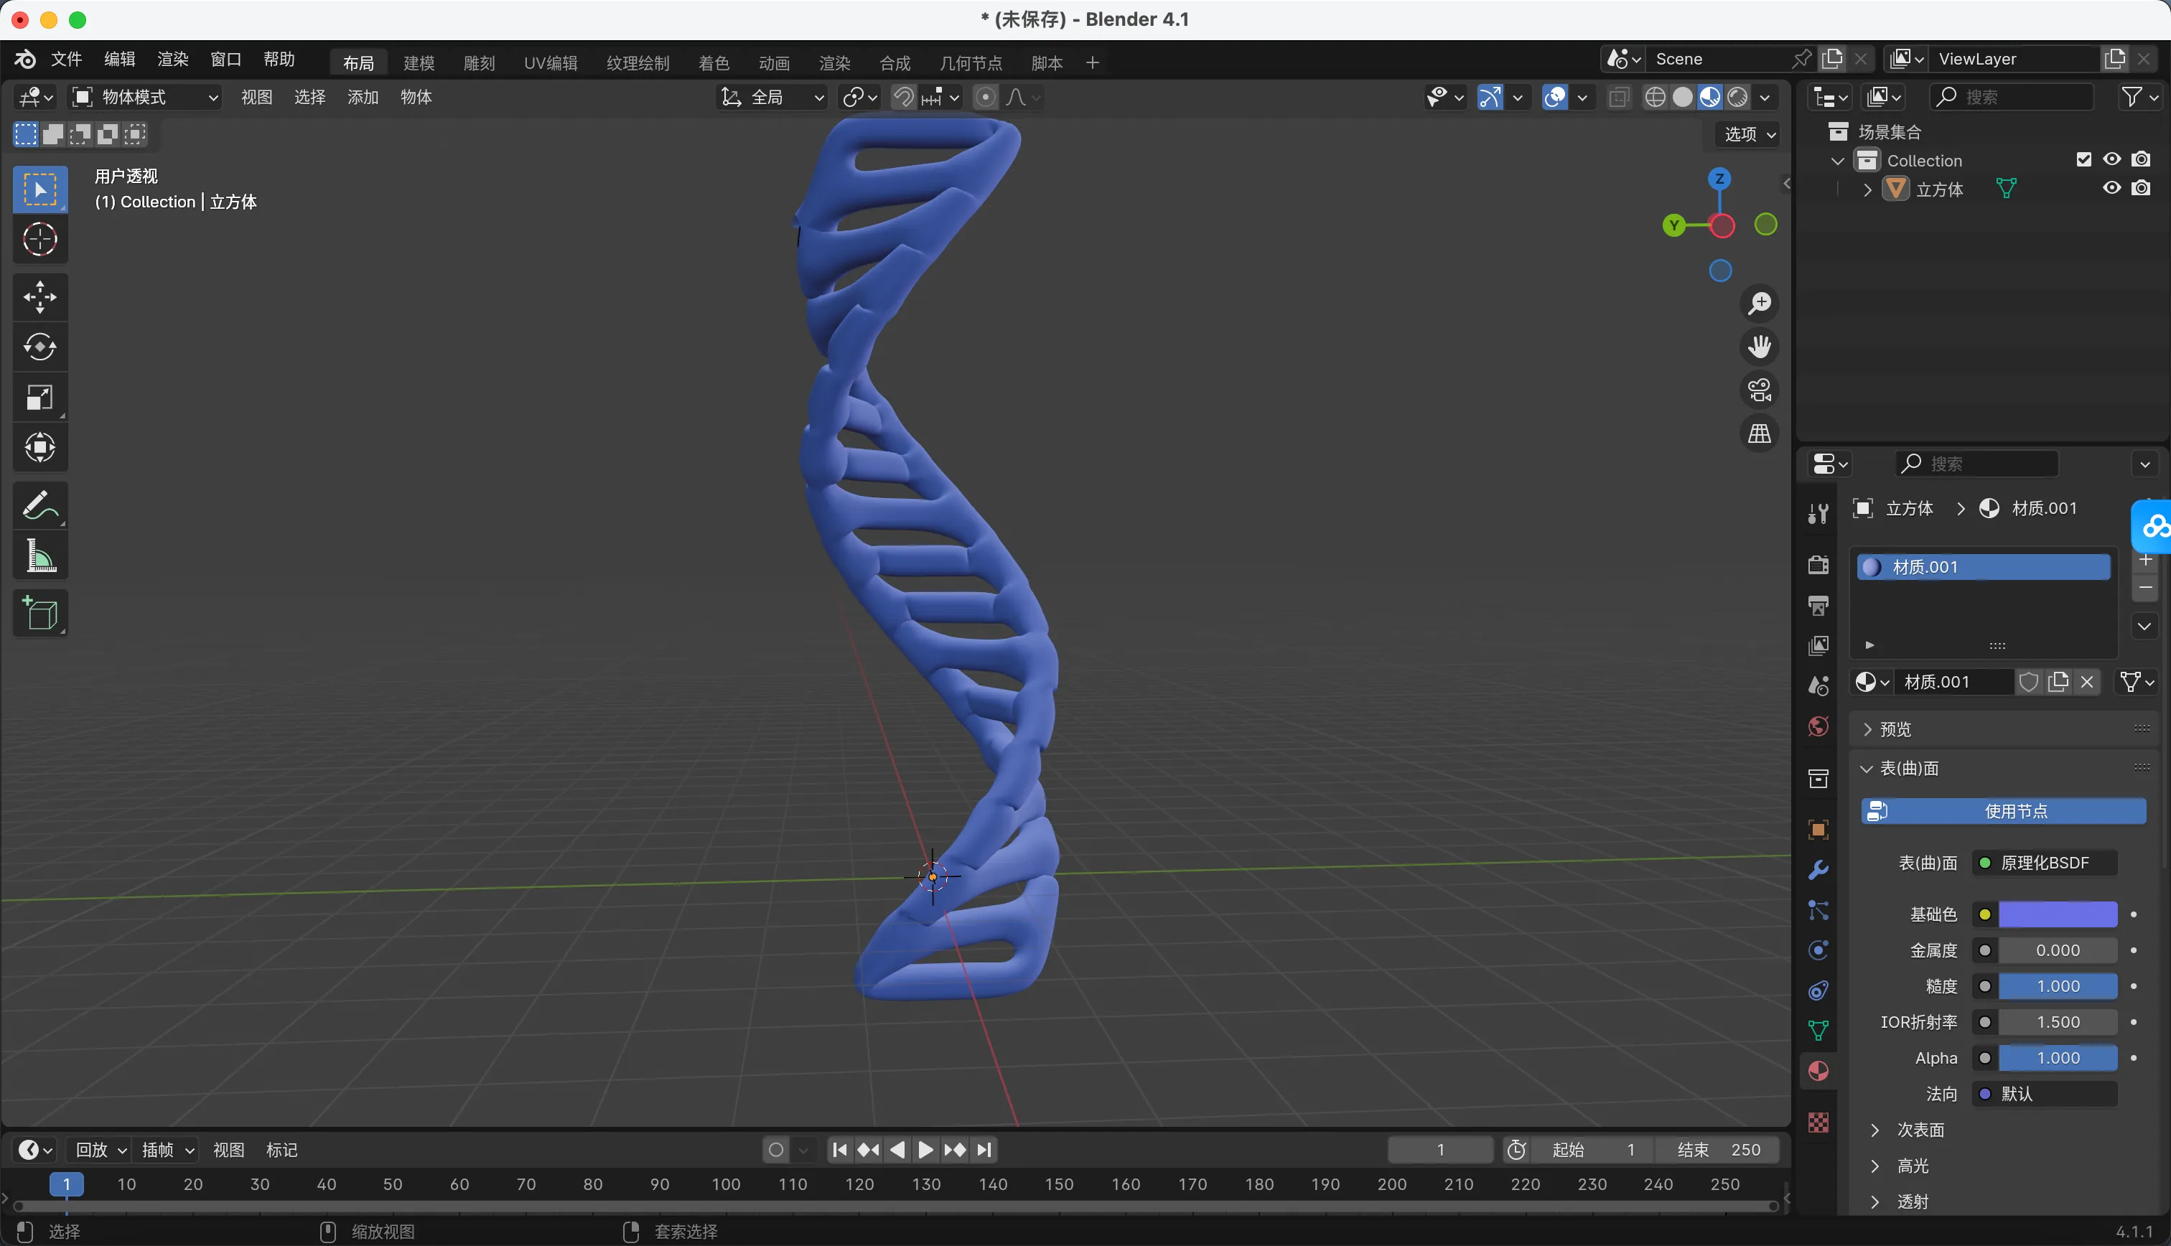Screen dimensions: 2171x1246
Task: Hide 立方体 object with eye icon
Action: [x=2111, y=188]
